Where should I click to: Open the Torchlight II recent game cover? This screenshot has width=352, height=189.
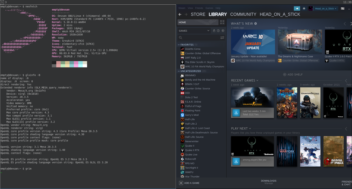287,103
